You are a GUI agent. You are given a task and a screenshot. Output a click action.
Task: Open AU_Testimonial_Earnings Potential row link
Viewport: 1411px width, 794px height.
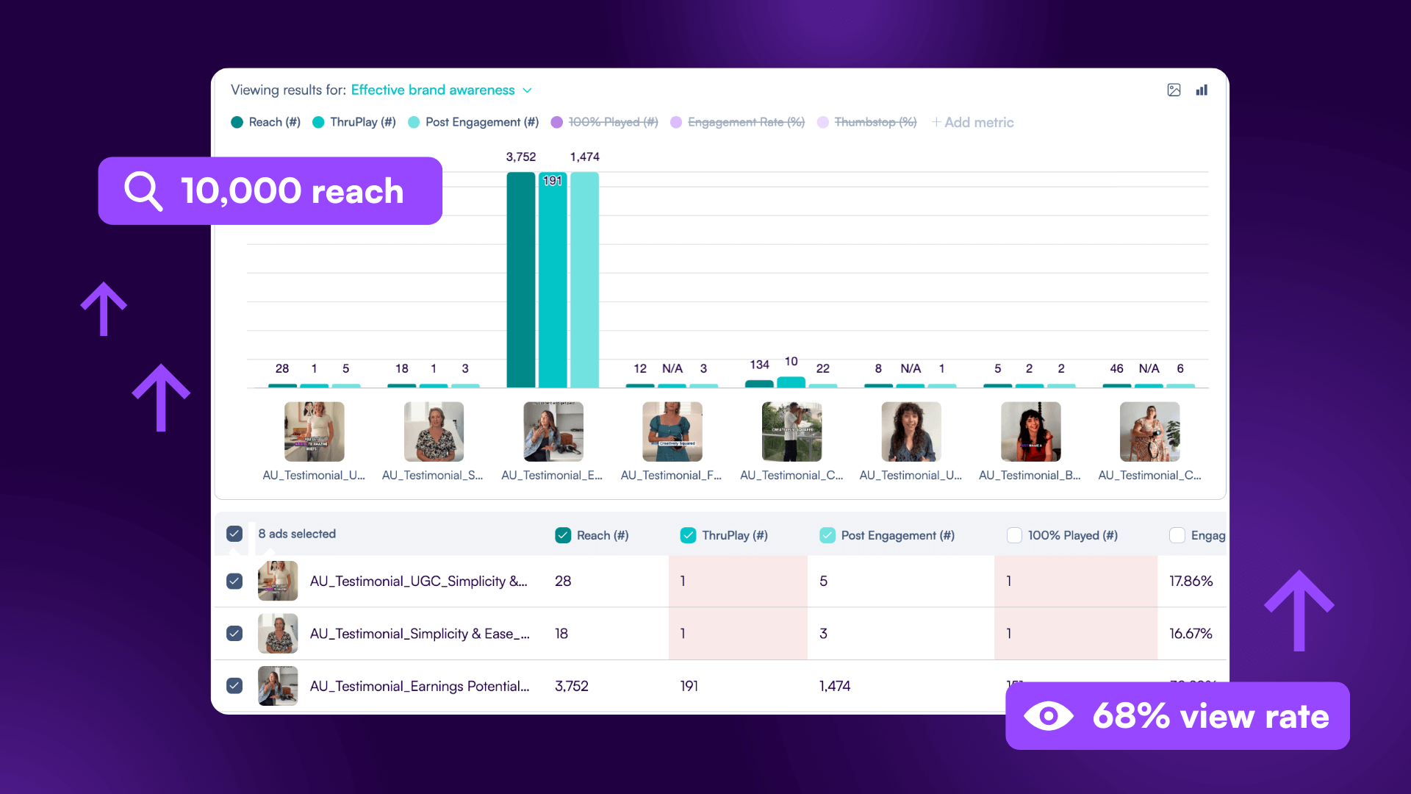coord(419,686)
